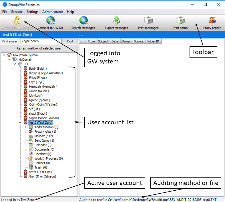
Task: Select user loki (Loki)
Action: 36,96
